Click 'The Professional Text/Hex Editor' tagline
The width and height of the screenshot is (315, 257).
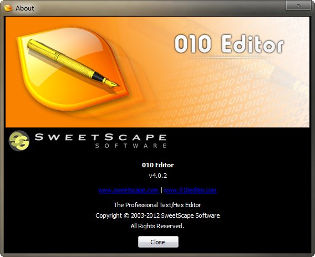(157, 205)
